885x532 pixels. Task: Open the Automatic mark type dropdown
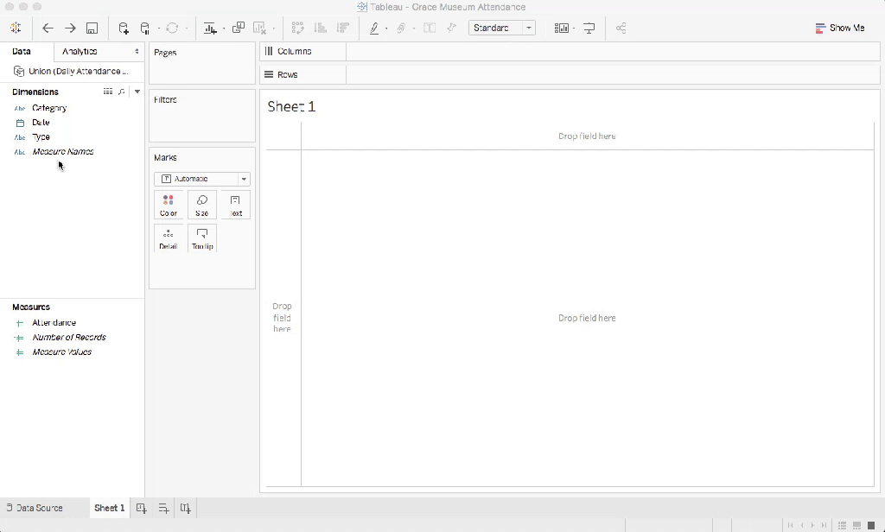click(x=201, y=179)
